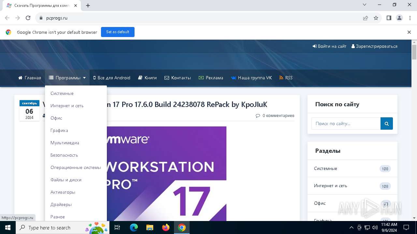Click Зарегистрироваться registration link
This screenshot has width=417, height=234.
pos(374,46)
